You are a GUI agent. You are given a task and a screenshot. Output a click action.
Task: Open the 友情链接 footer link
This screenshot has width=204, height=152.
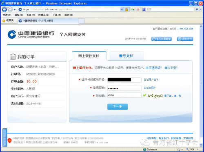click(x=188, y=138)
